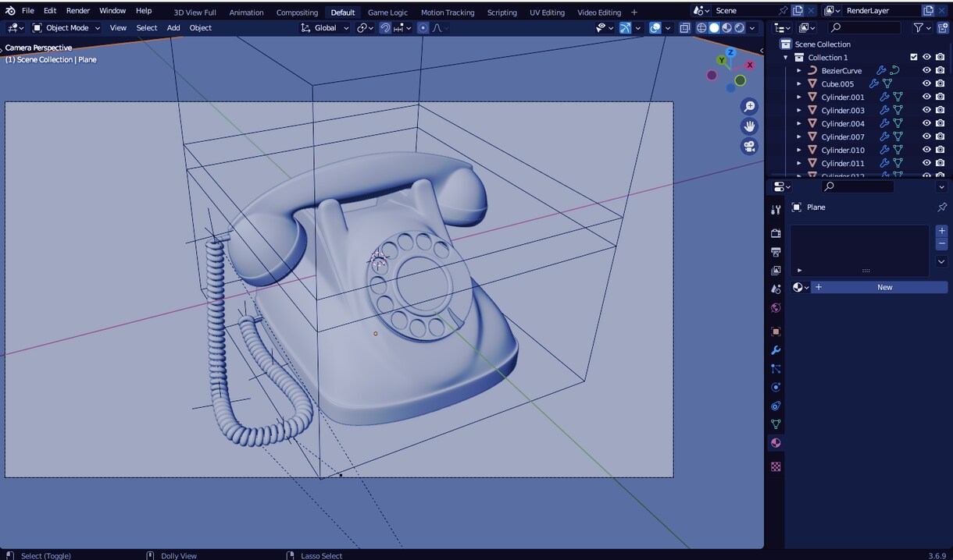
Task: Toggle snapping magnet in viewport header
Action: (x=385, y=28)
